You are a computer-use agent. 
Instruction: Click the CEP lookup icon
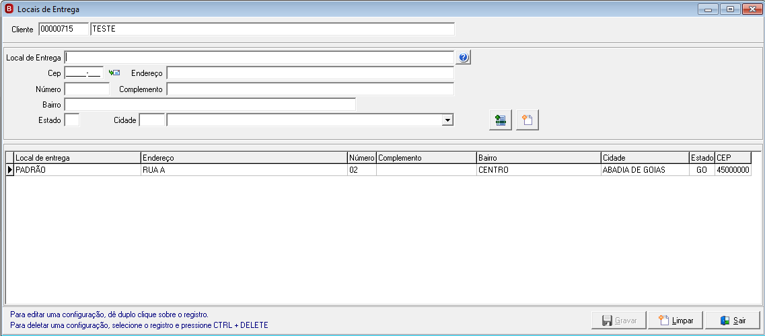[114, 73]
